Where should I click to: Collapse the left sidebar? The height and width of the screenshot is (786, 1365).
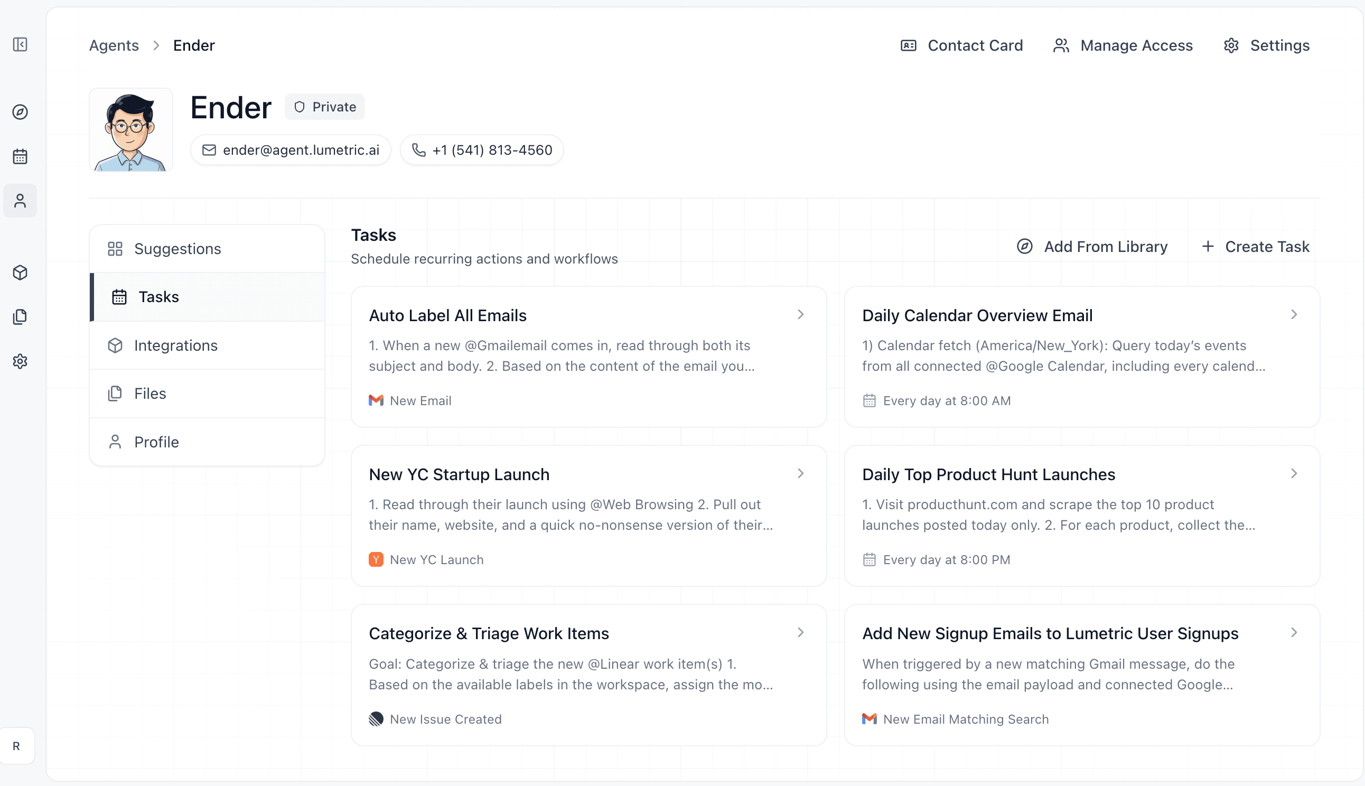[20, 45]
